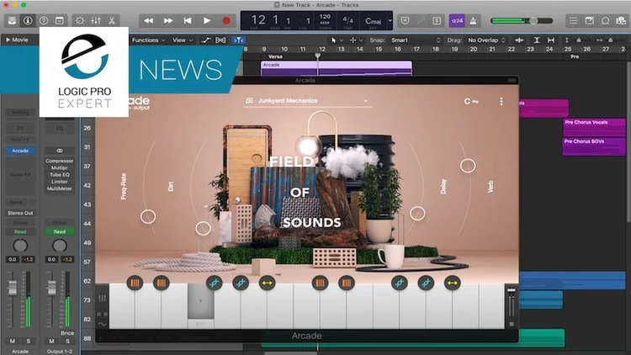
Task: Toggle Replace mode button
Action: tap(405, 20)
